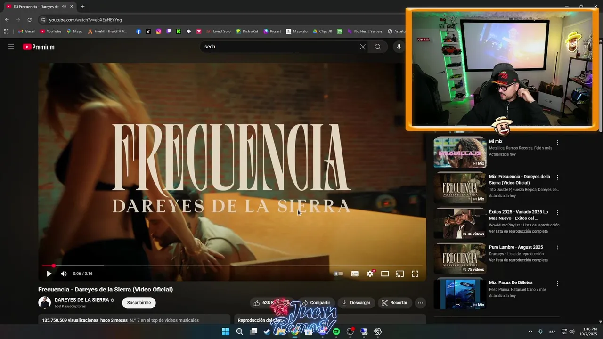Open options for Mi mix
603x339 pixels.
[557, 142]
